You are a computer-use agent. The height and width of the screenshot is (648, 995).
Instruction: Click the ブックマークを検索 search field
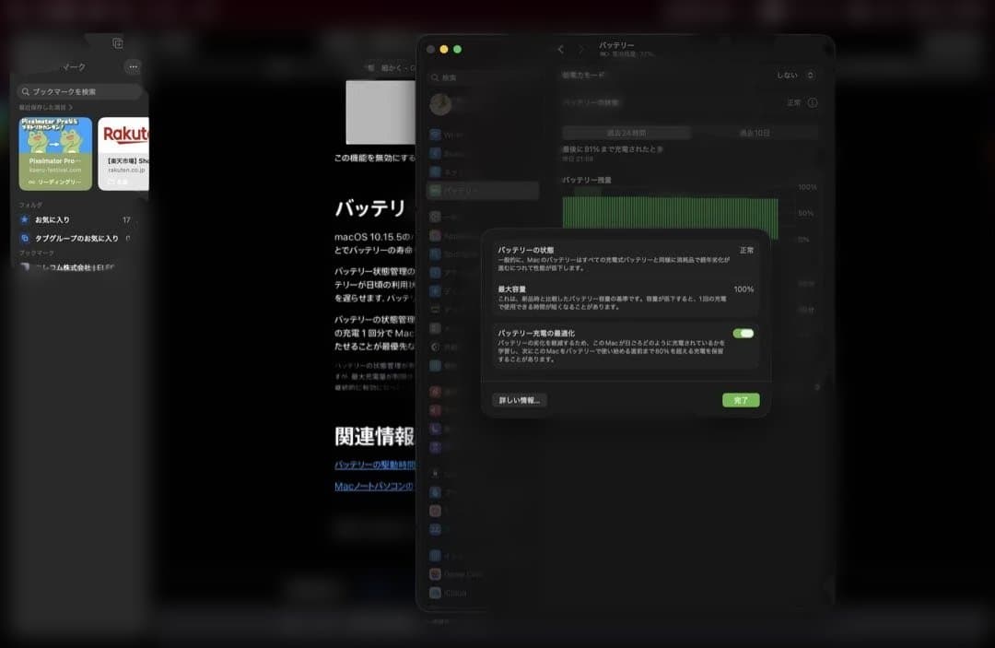[x=80, y=91]
